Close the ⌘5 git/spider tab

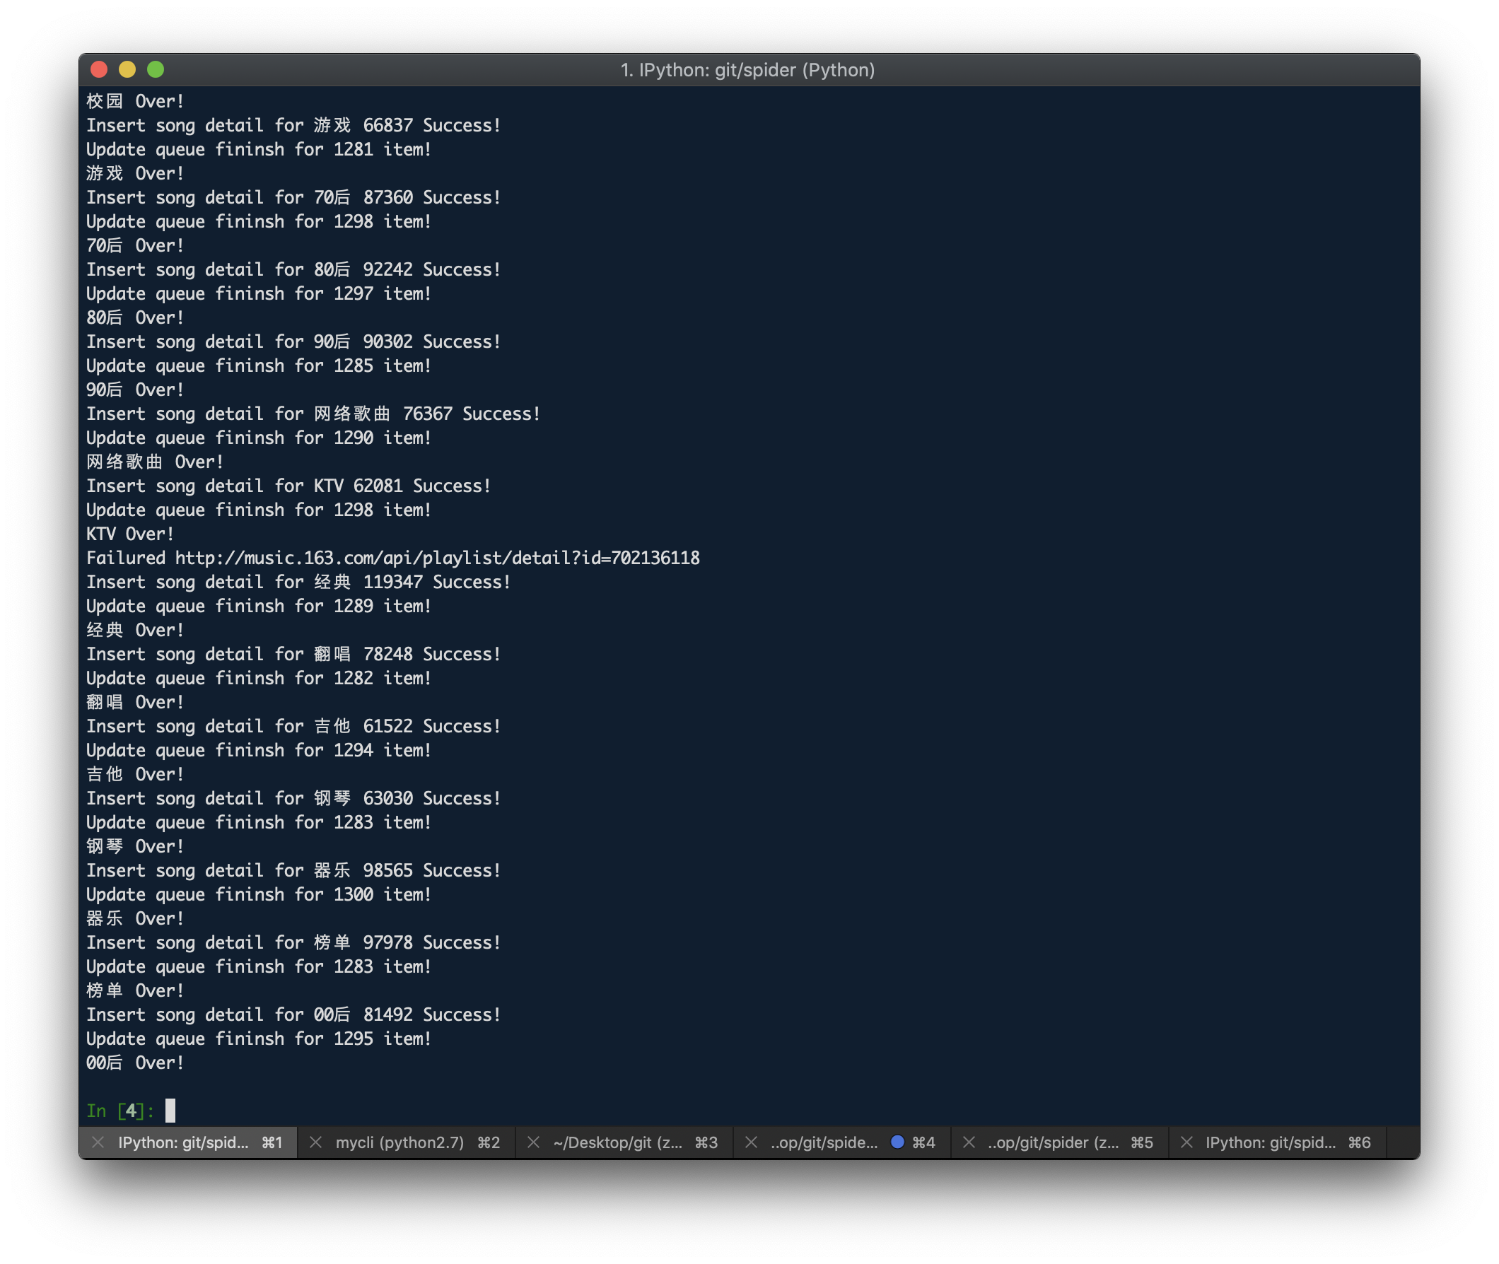coord(969,1142)
